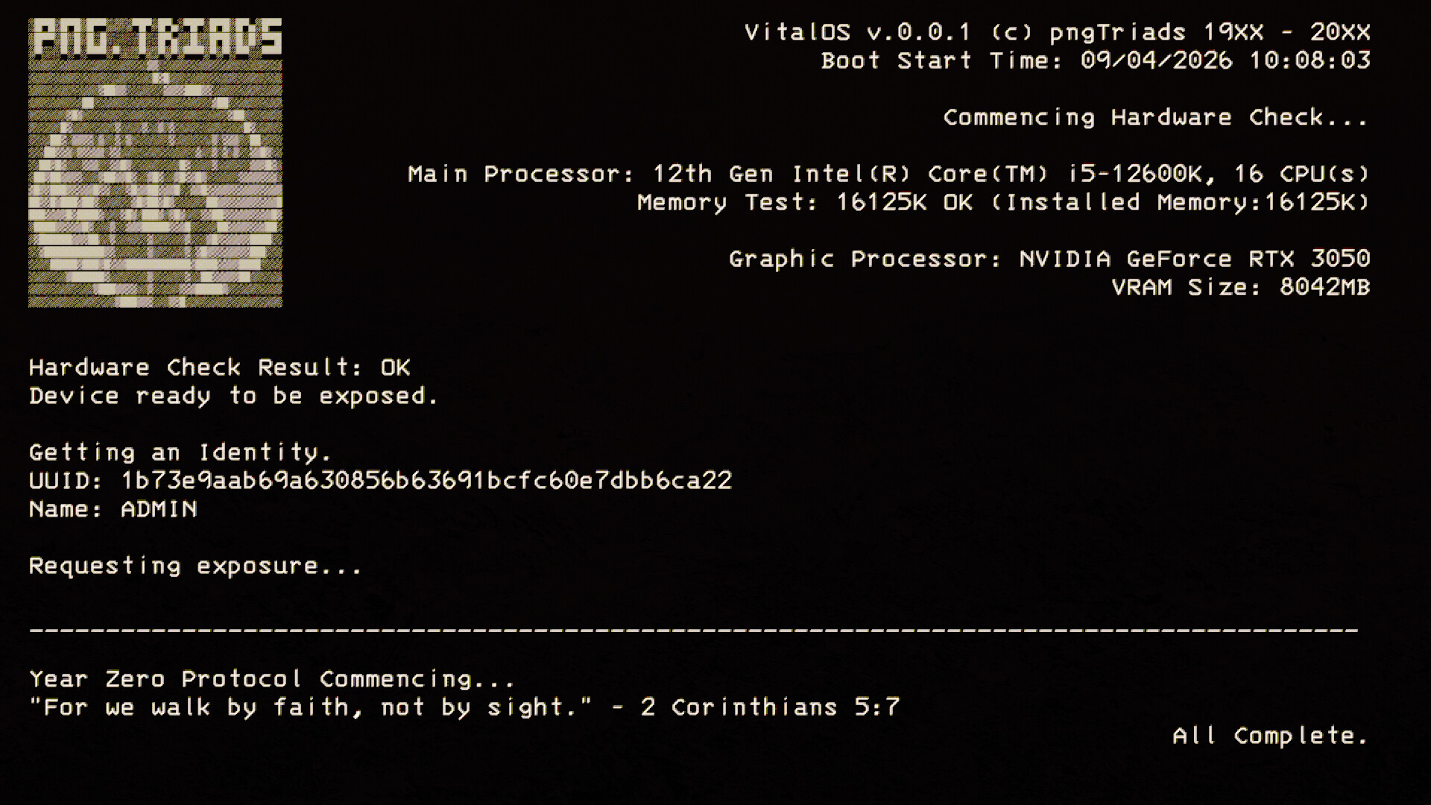1431x805 pixels.
Task: Click the Commencing Hardware Check text
Action: pyautogui.click(x=1155, y=118)
